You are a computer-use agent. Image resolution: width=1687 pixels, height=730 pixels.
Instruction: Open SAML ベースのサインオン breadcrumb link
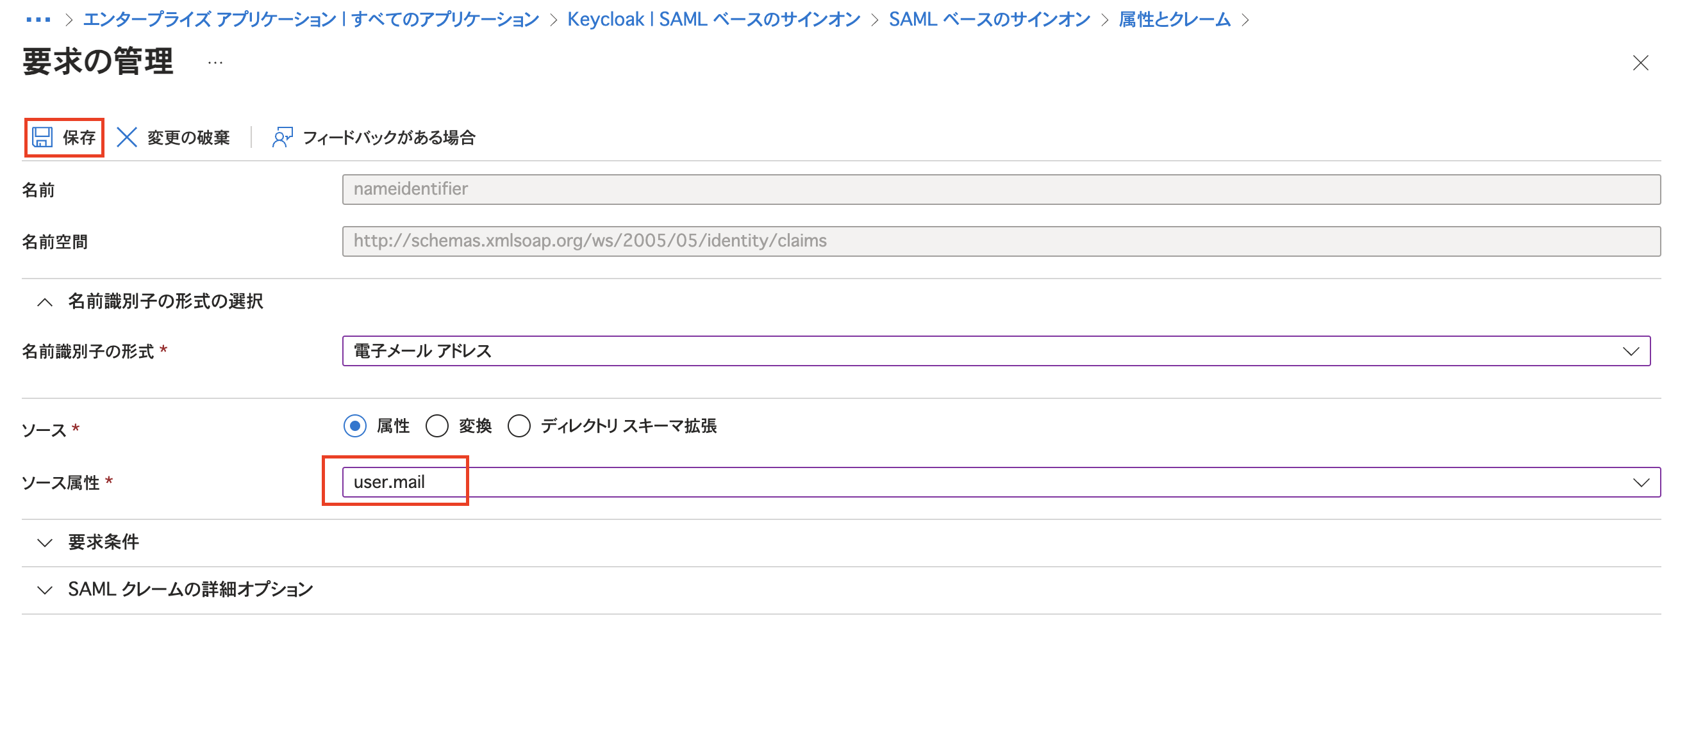pos(989,20)
